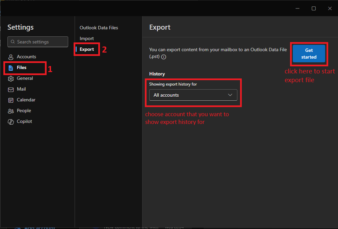The image size is (338, 229).
Task: Click the Get started button
Action: coord(309,54)
